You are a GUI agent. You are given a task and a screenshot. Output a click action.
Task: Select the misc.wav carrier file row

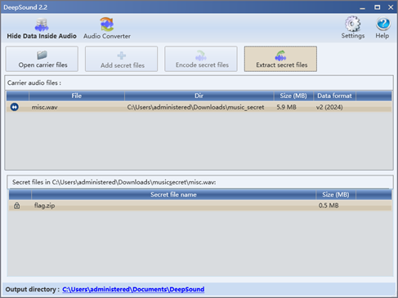tap(199, 107)
